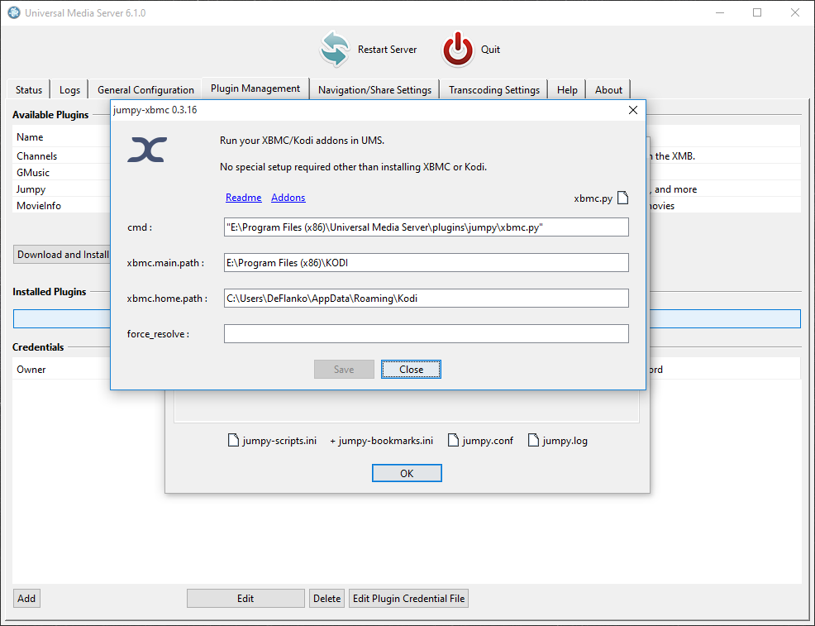Screen dimensions: 815x626
Task: Open the jumpy-scripts.ini file icon
Action: click(233, 441)
